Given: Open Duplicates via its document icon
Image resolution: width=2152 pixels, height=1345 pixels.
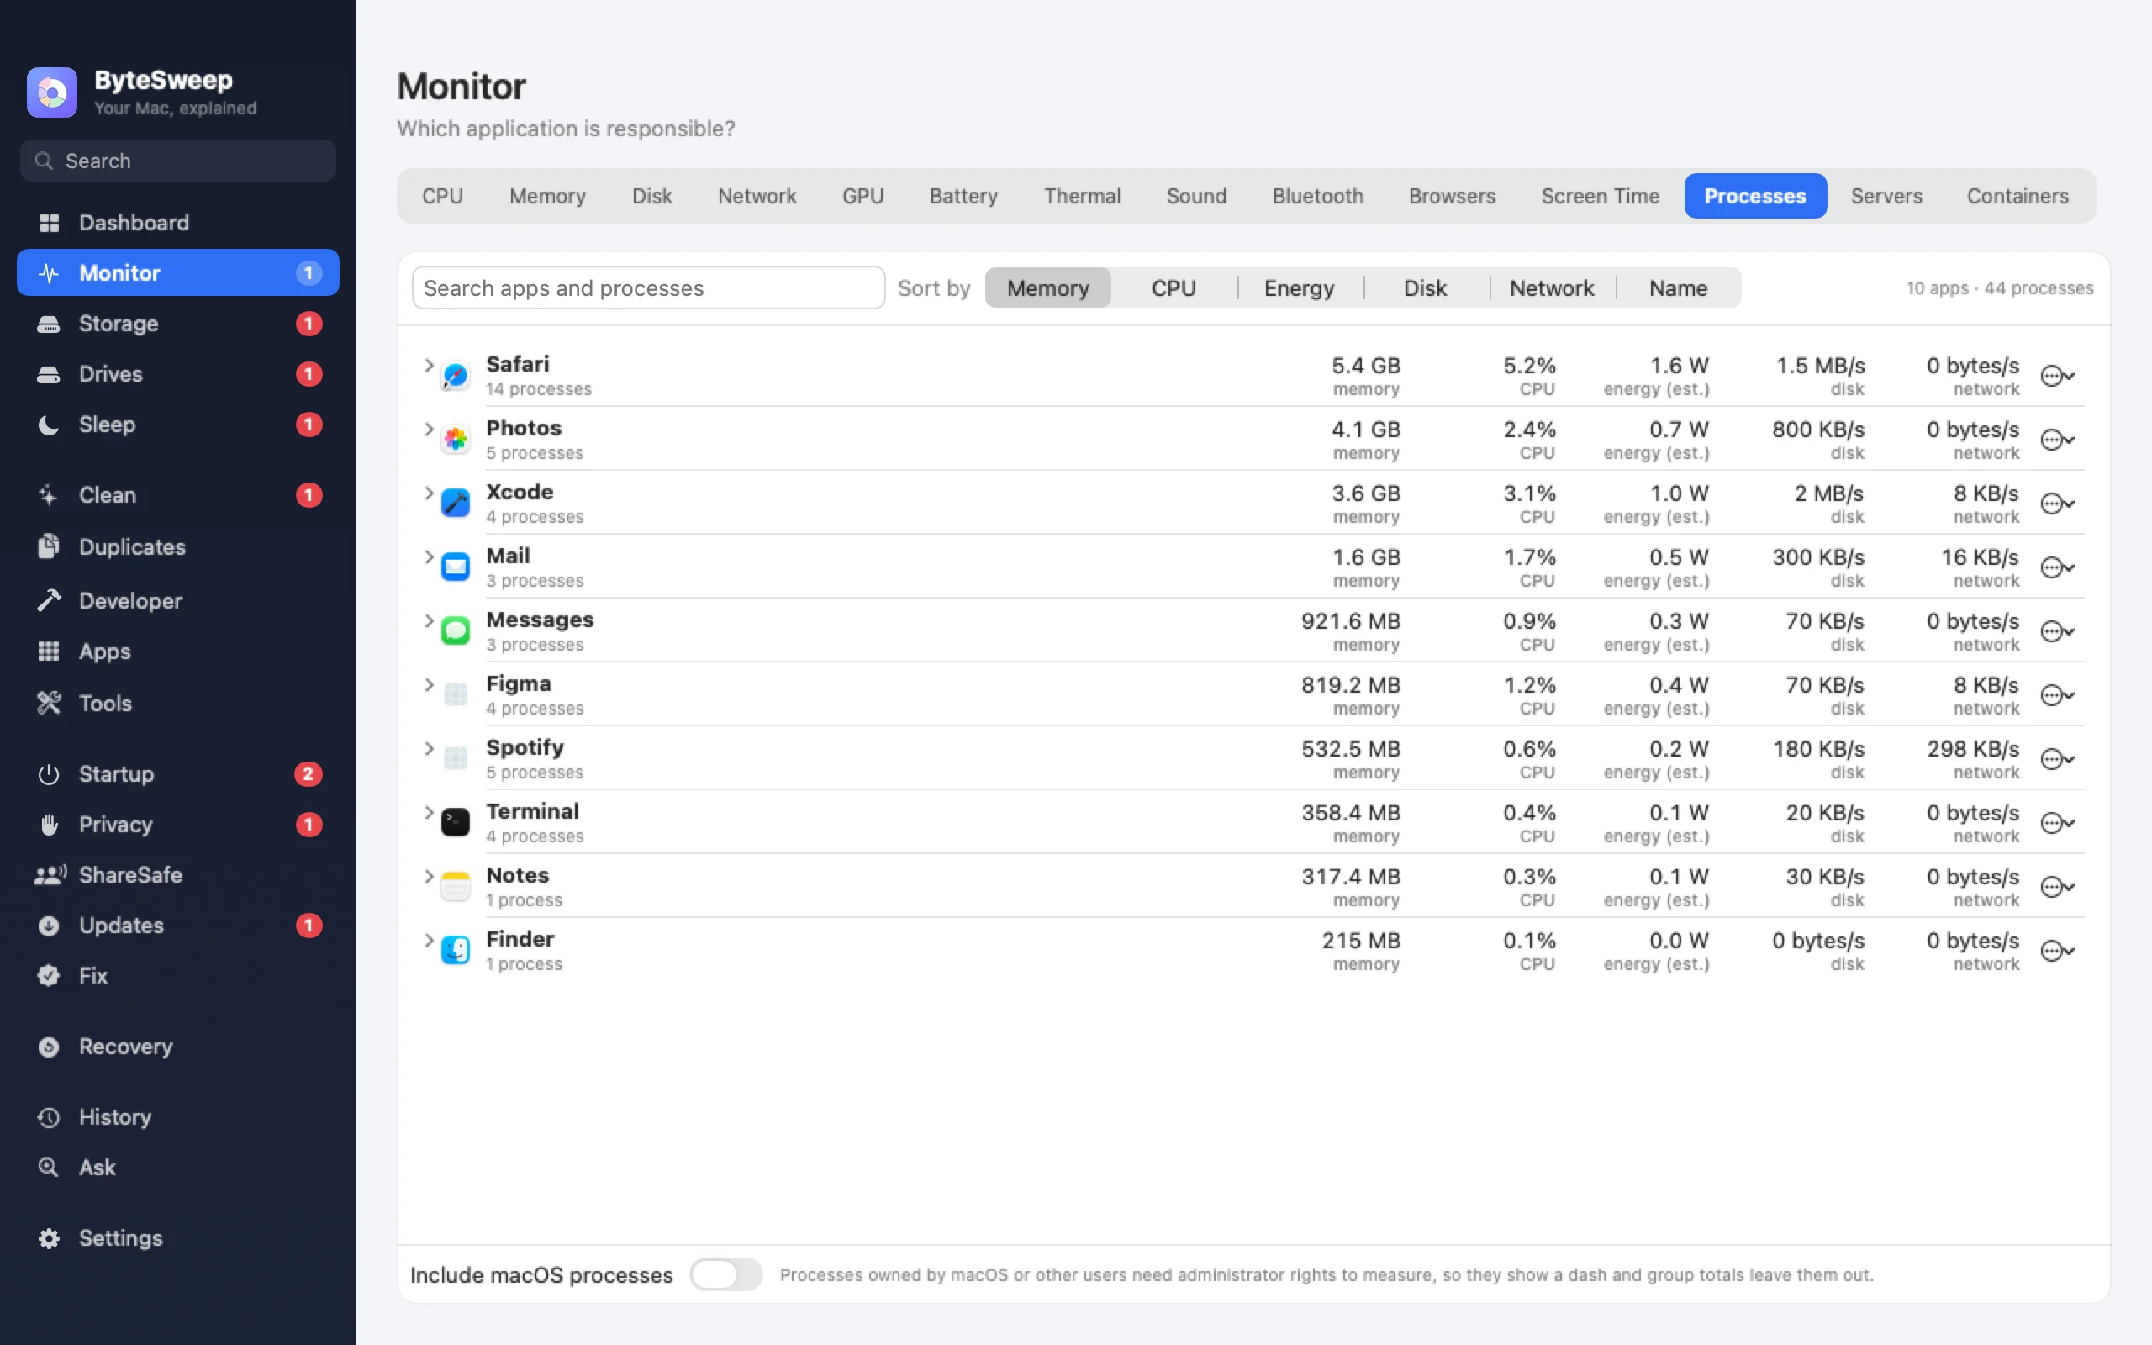Looking at the screenshot, I should pos(49,546).
